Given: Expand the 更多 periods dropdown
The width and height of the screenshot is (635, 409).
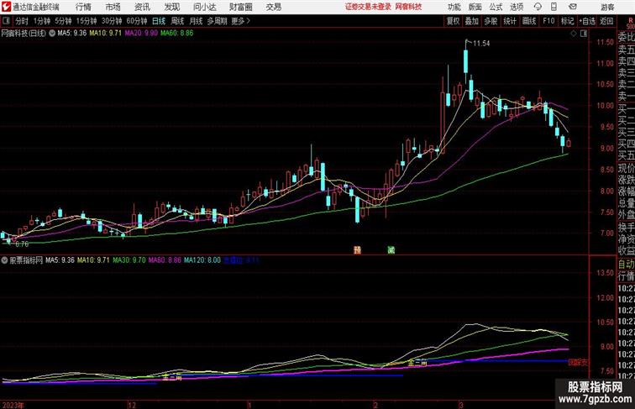Looking at the screenshot, I should tap(240, 21).
